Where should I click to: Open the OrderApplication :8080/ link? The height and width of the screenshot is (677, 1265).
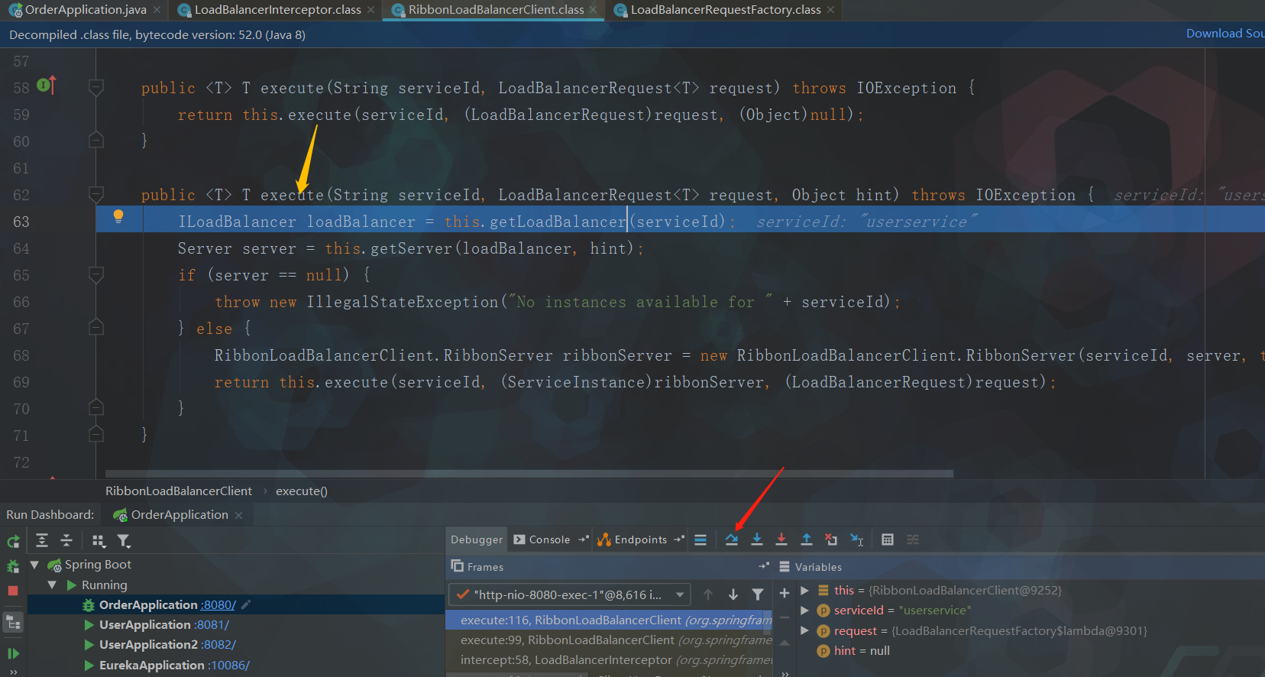point(218,605)
